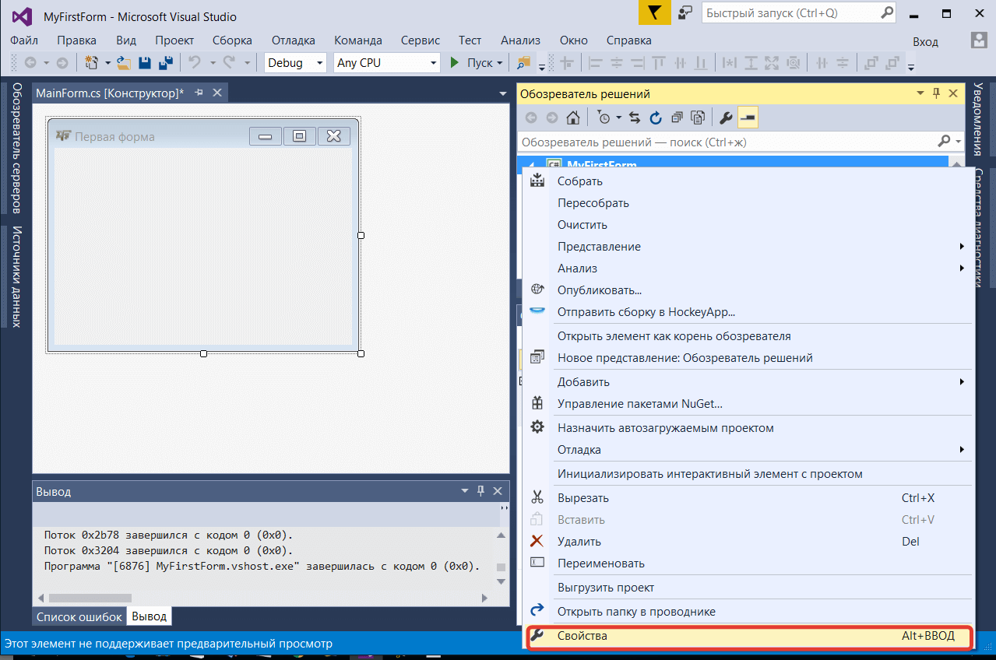Click the account avatar icon
This screenshot has height=660, width=996.
(980, 40)
